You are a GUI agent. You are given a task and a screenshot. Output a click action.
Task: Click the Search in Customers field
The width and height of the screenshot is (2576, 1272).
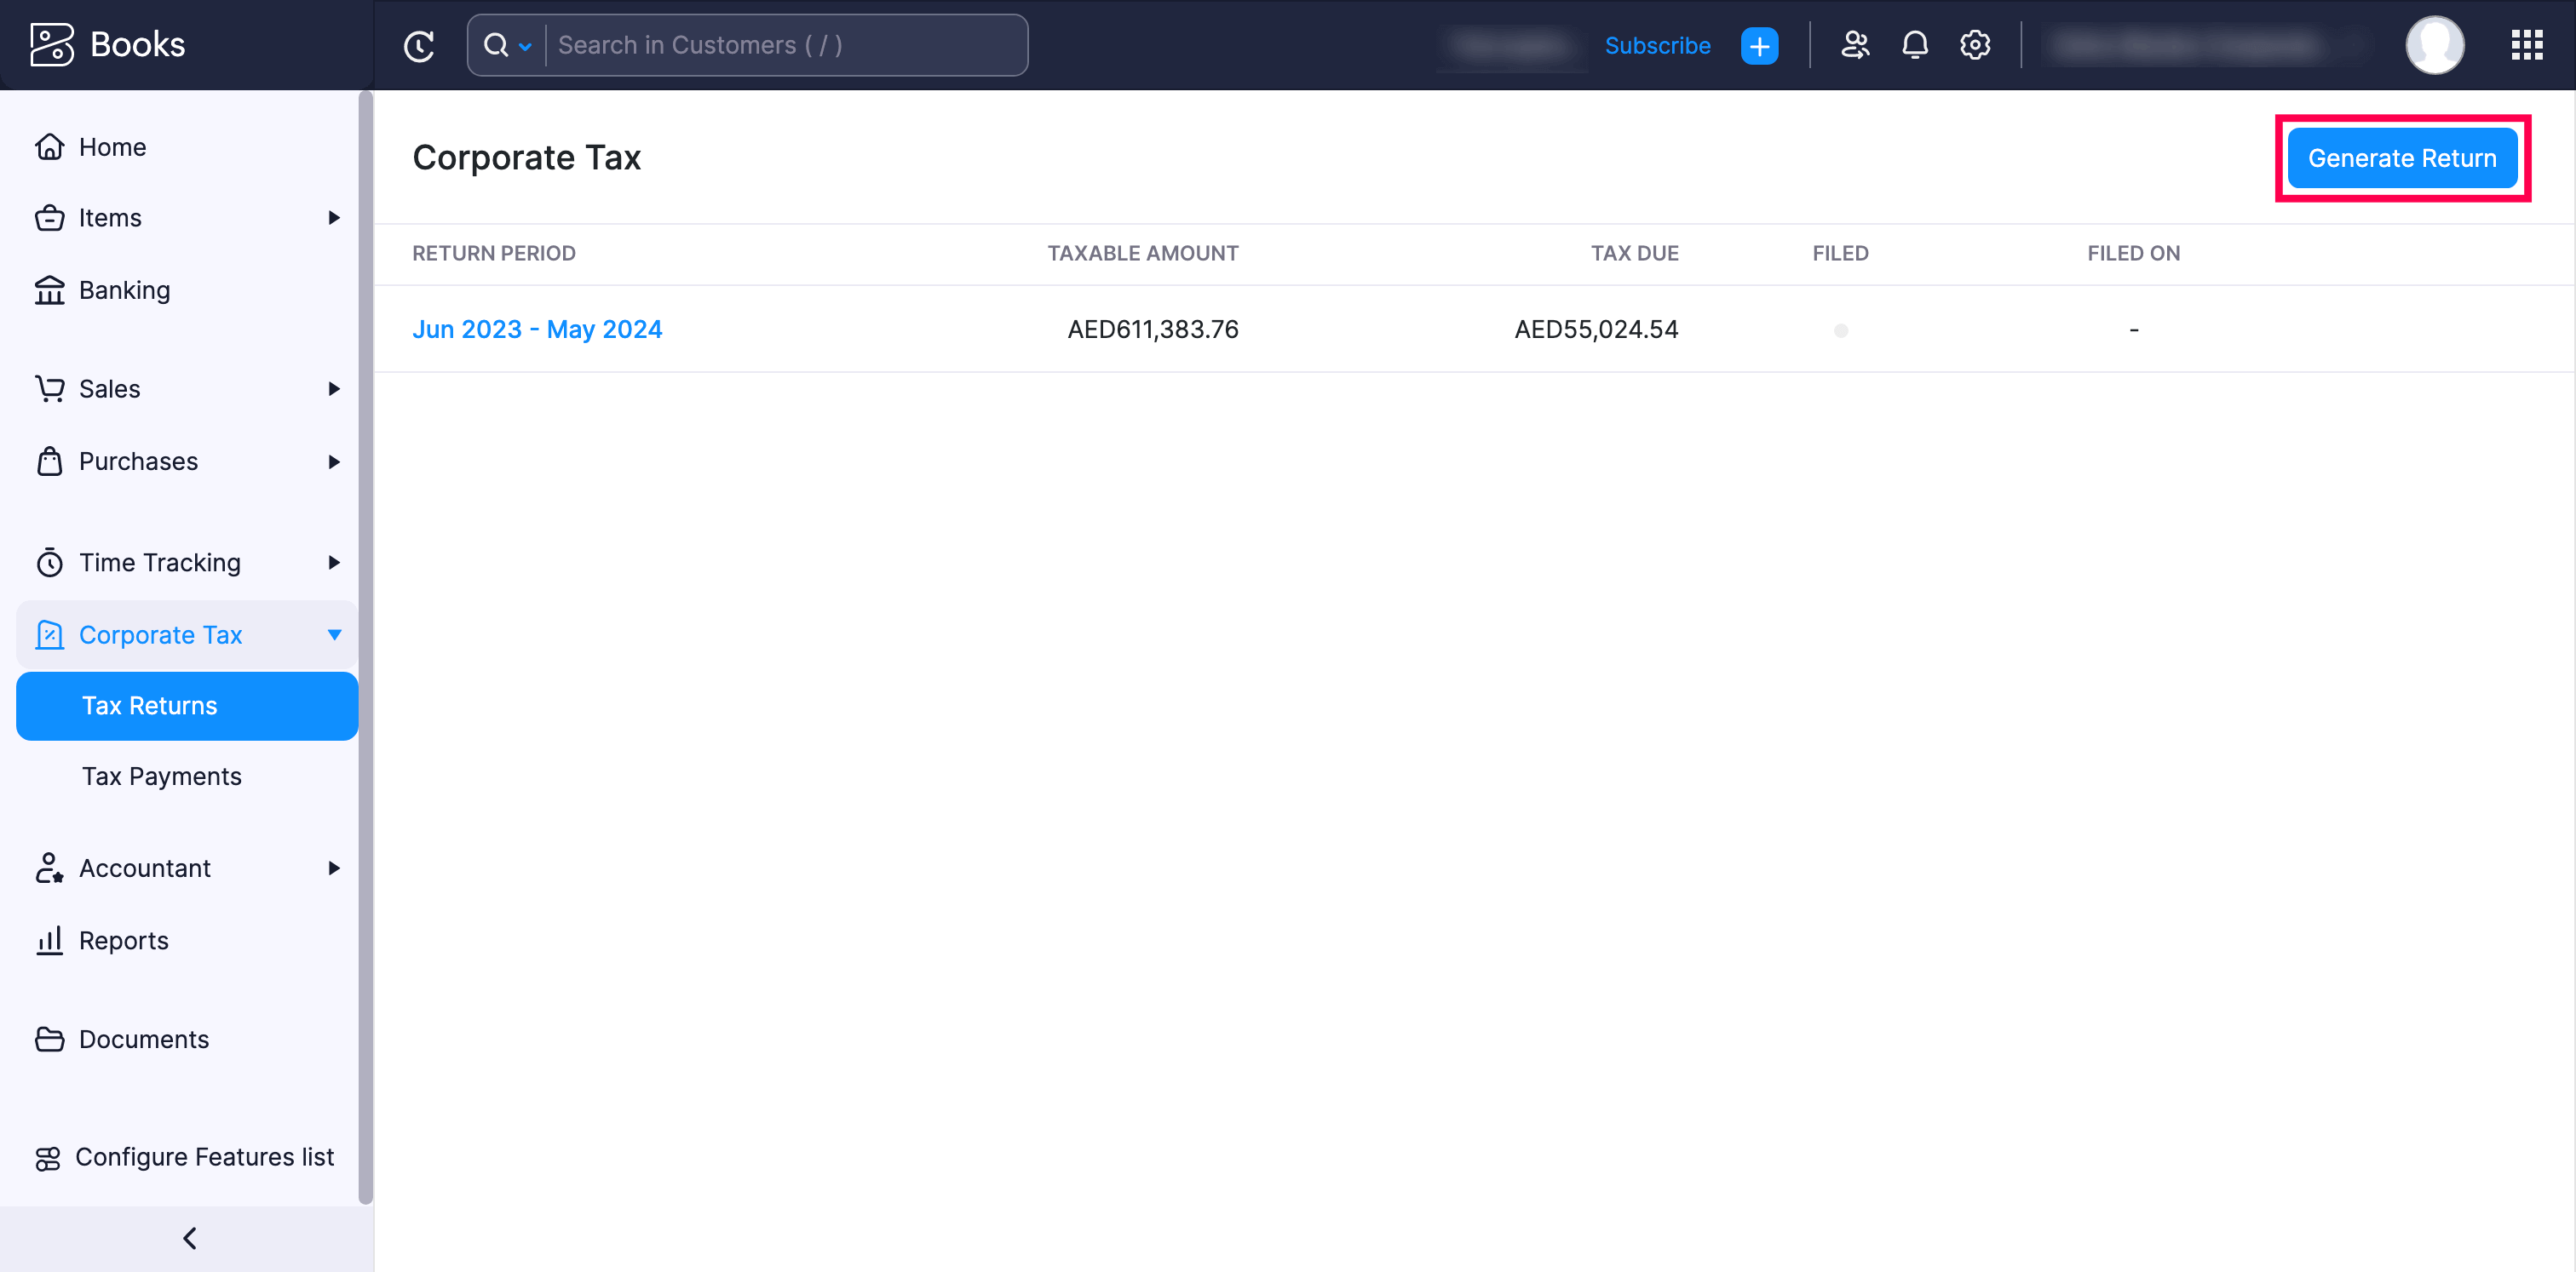[x=785, y=46]
